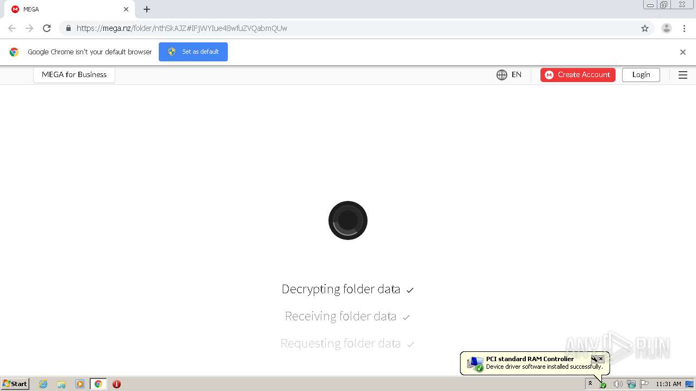The image size is (696, 391).
Task: Click the device driver tray icon
Action: [x=602, y=384]
